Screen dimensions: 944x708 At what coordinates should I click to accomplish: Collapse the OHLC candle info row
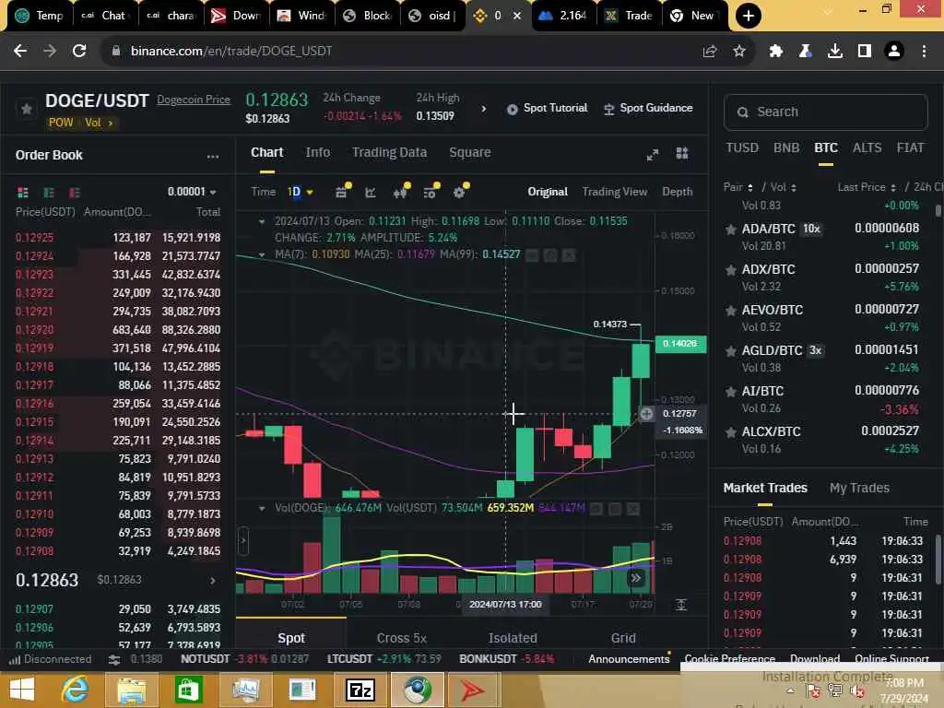[262, 221]
